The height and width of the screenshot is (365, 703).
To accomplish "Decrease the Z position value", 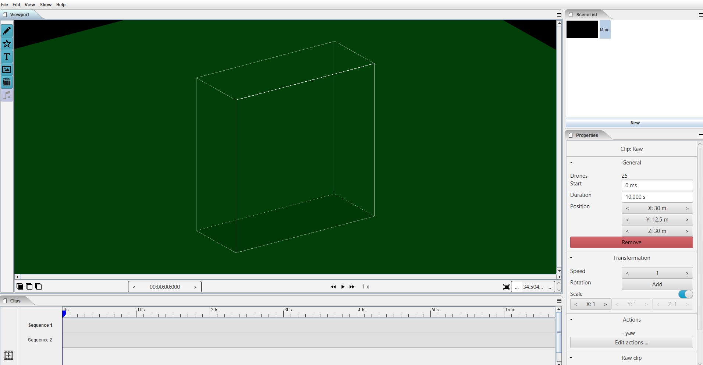I will click(x=627, y=231).
